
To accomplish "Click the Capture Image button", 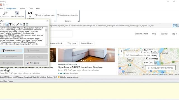I will (x=11, y=63).
